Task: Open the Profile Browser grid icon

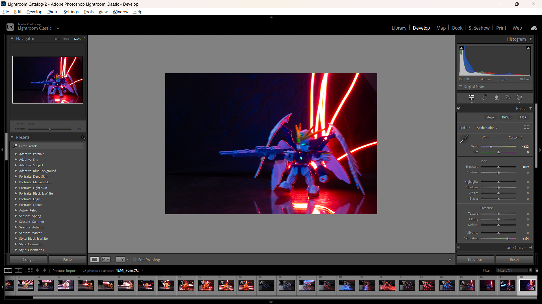Action: point(526,128)
